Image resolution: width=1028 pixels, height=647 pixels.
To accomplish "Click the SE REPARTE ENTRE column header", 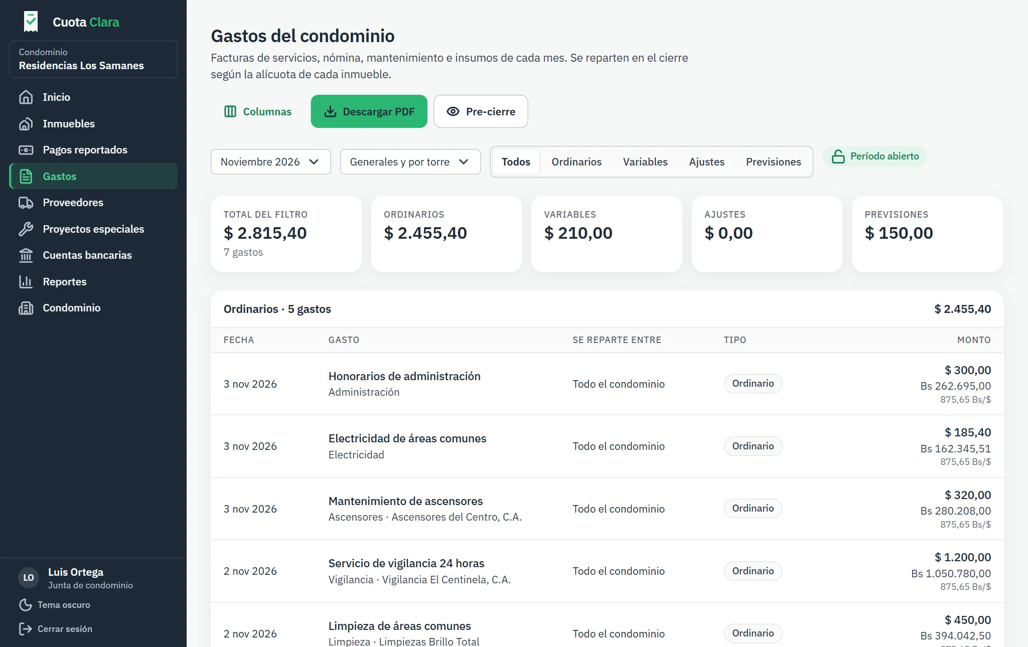I will click(x=617, y=340).
